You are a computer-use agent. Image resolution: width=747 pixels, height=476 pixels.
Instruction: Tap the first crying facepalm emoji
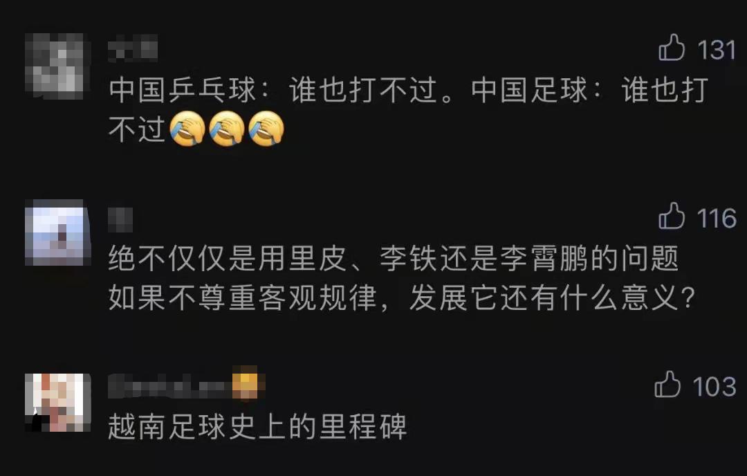click(187, 129)
